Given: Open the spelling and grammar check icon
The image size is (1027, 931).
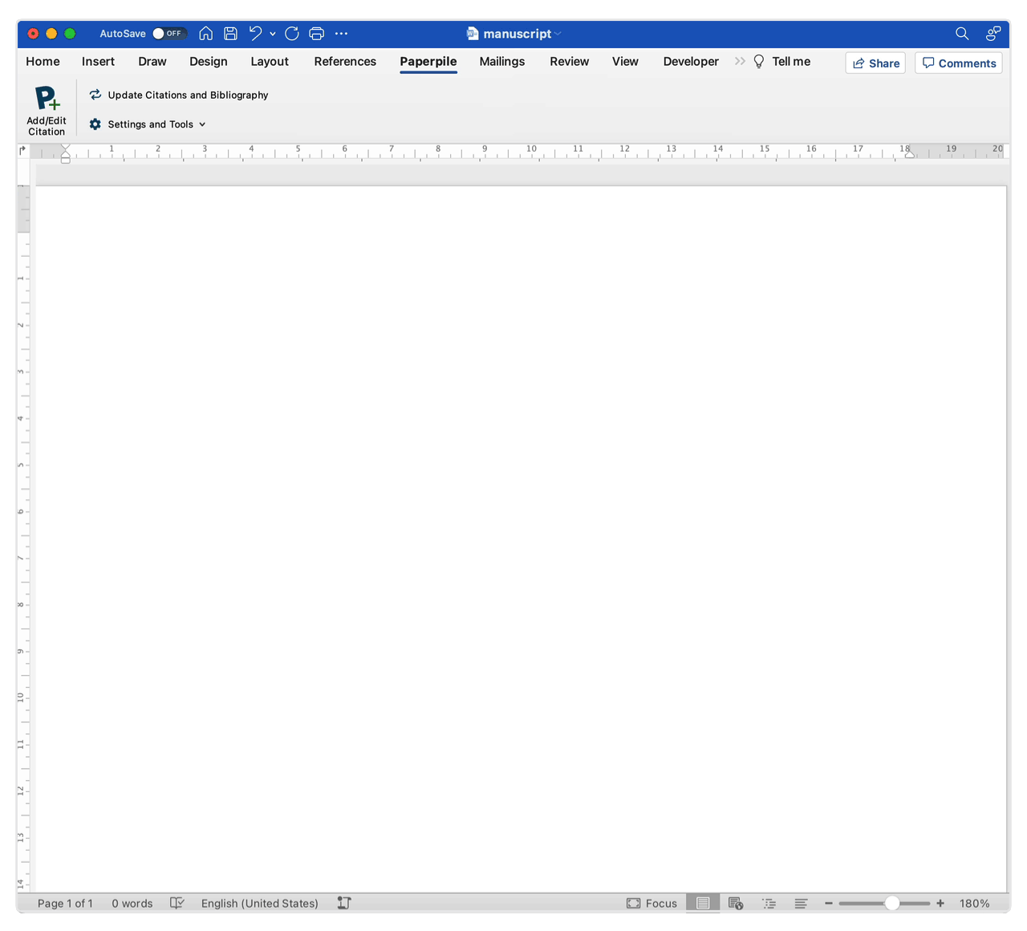Looking at the screenshot, I should [177, 903].
